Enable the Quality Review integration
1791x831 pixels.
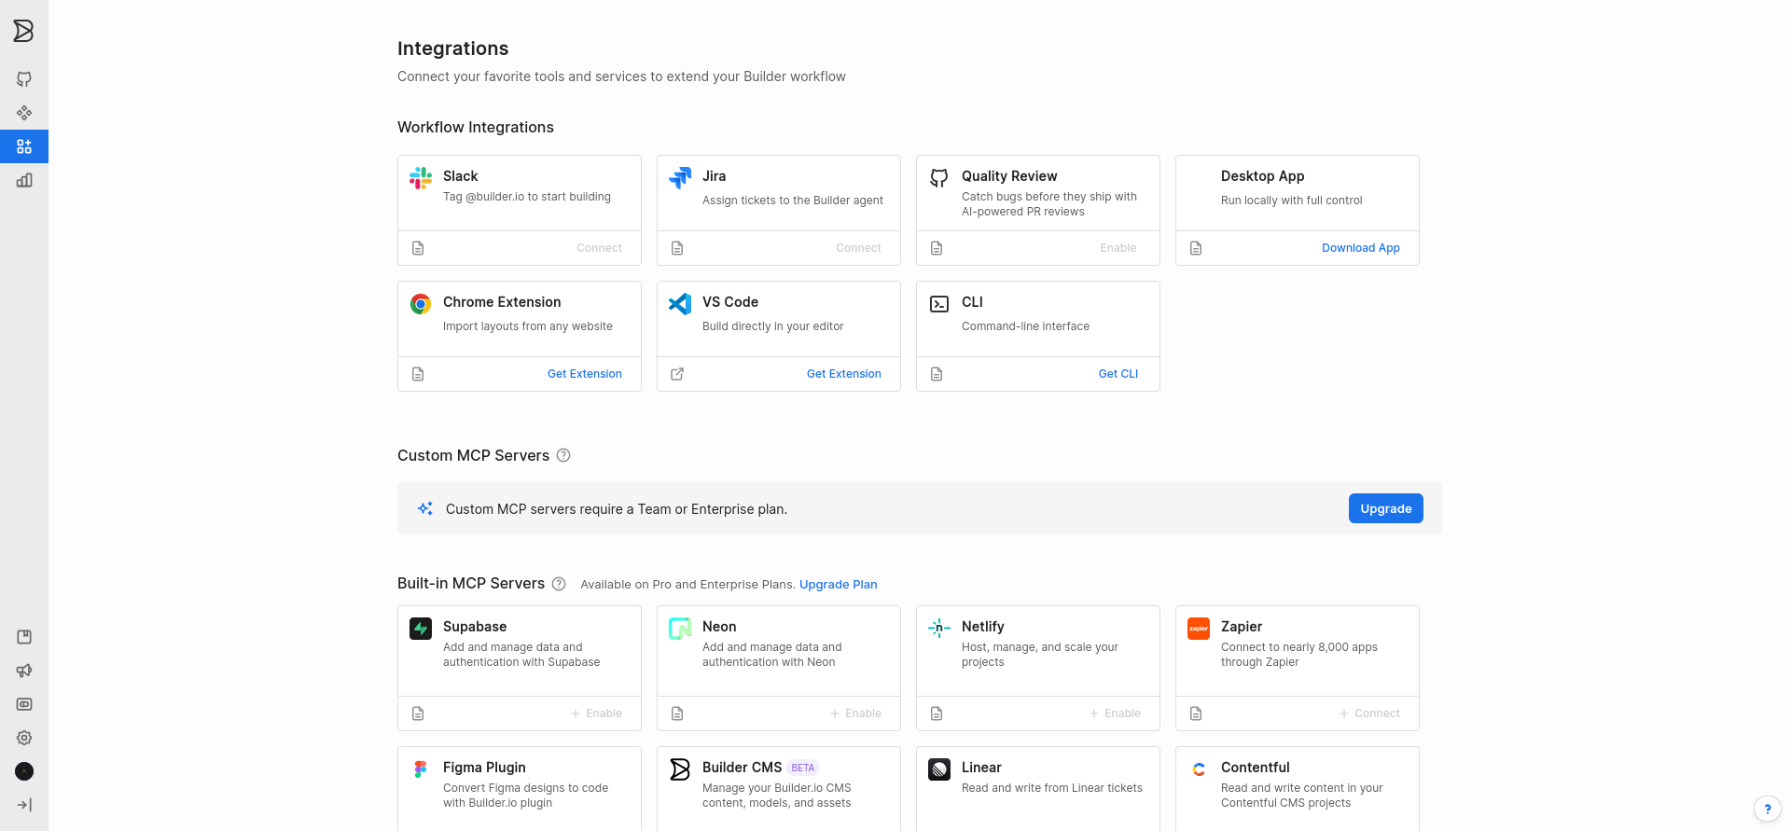click(1118, 248)
